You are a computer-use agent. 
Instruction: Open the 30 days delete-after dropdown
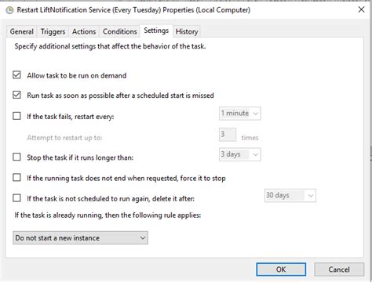point(290,196)
